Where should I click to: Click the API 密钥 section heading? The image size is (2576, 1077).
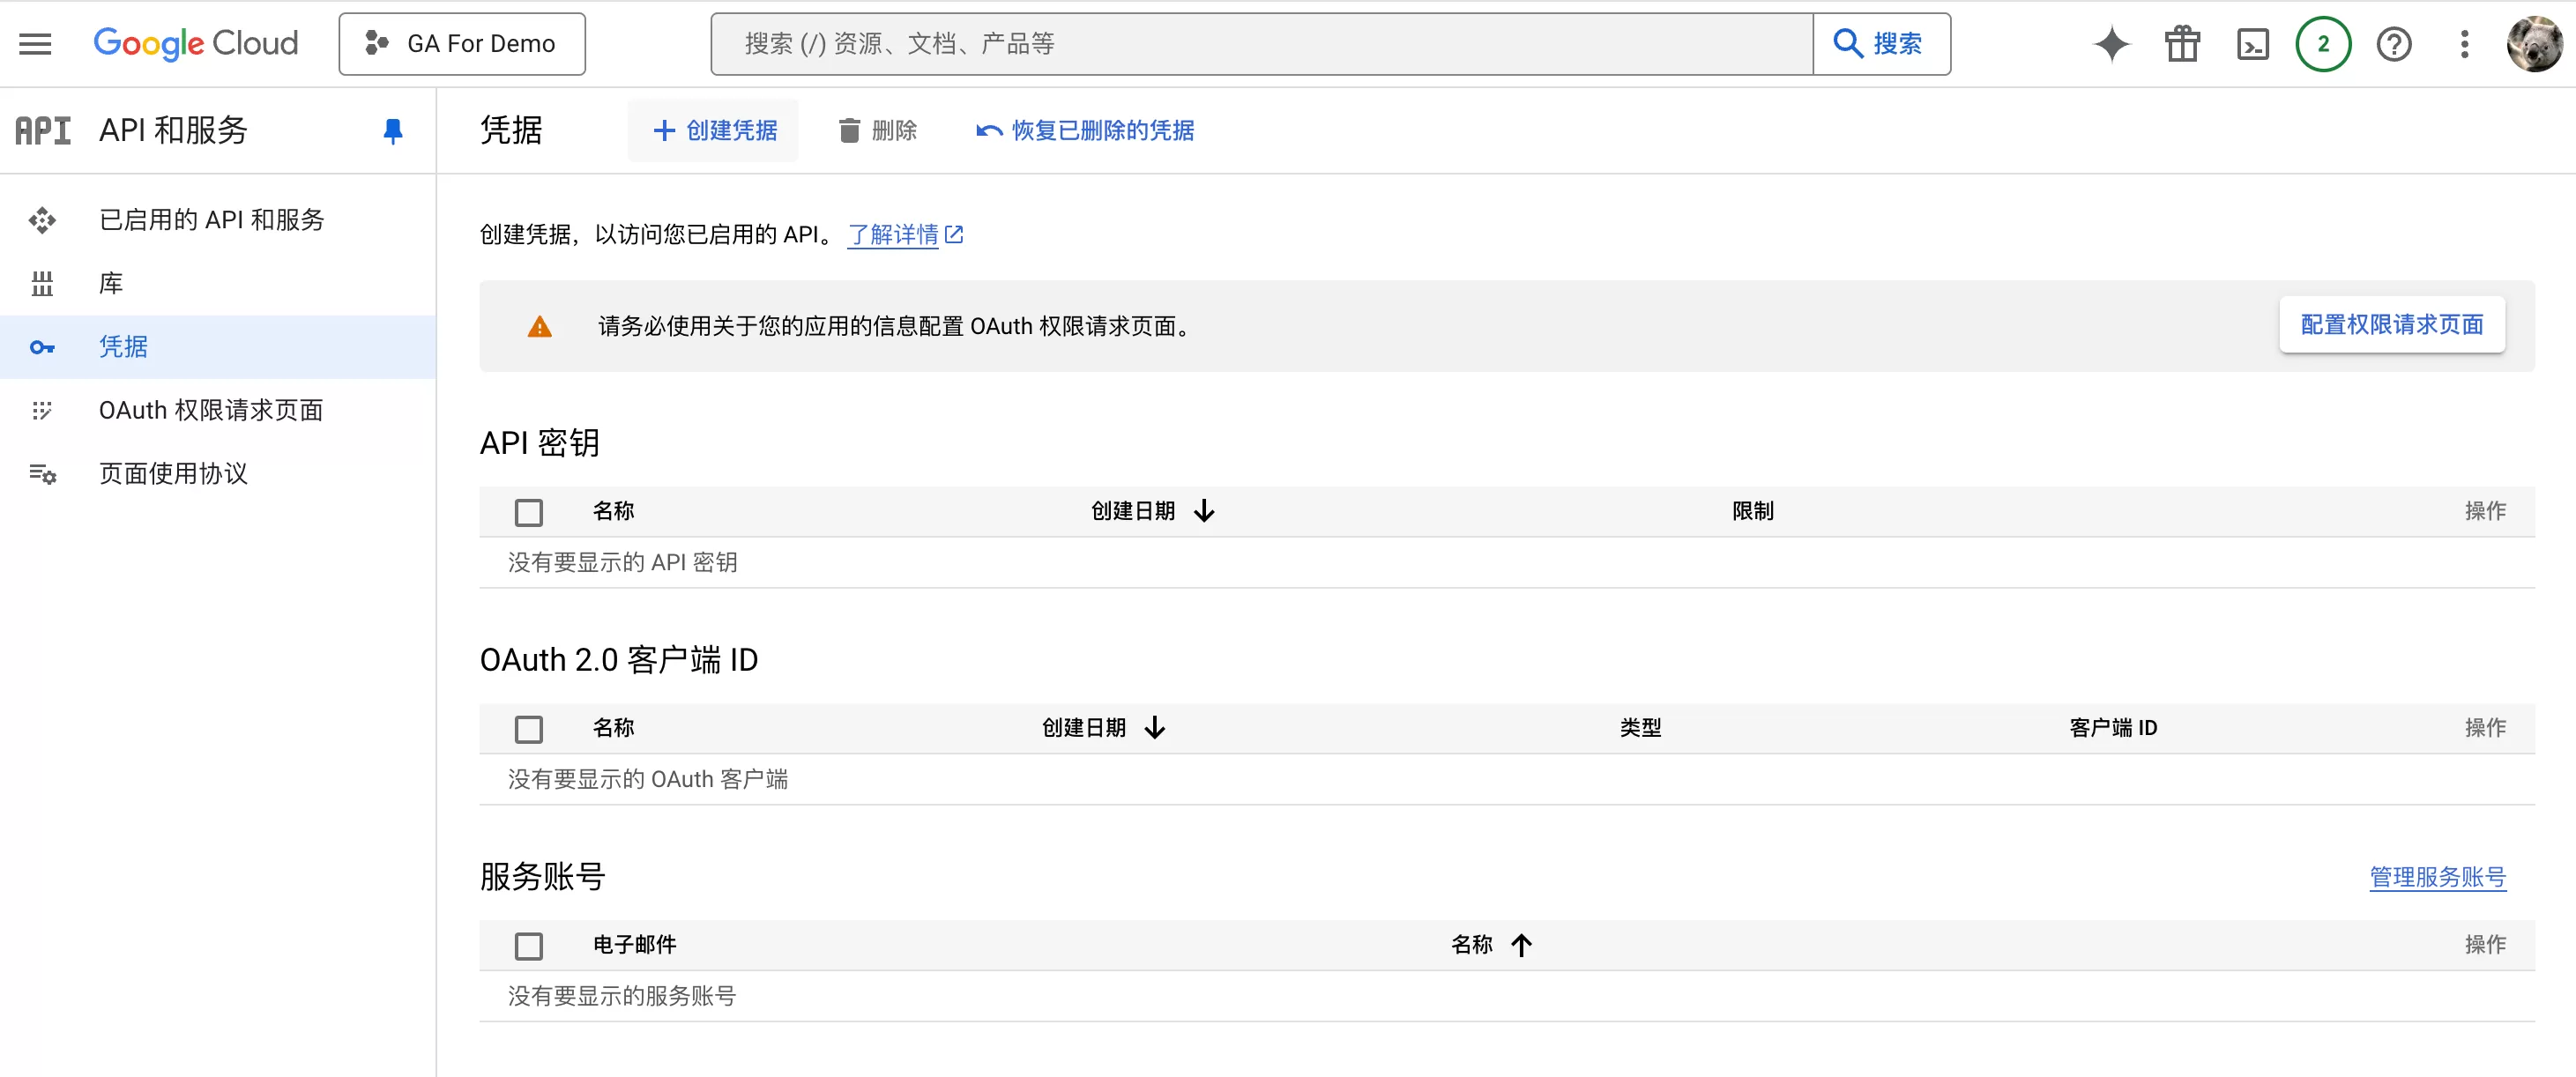540,444
